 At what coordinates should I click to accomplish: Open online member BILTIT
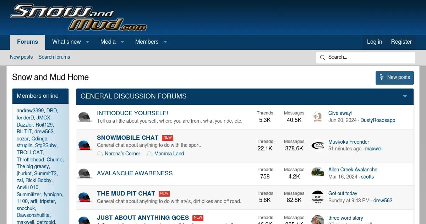[24, 132]
